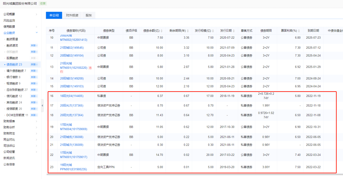Open bond link 20阳城03(149208)

(x=72, y=79)
